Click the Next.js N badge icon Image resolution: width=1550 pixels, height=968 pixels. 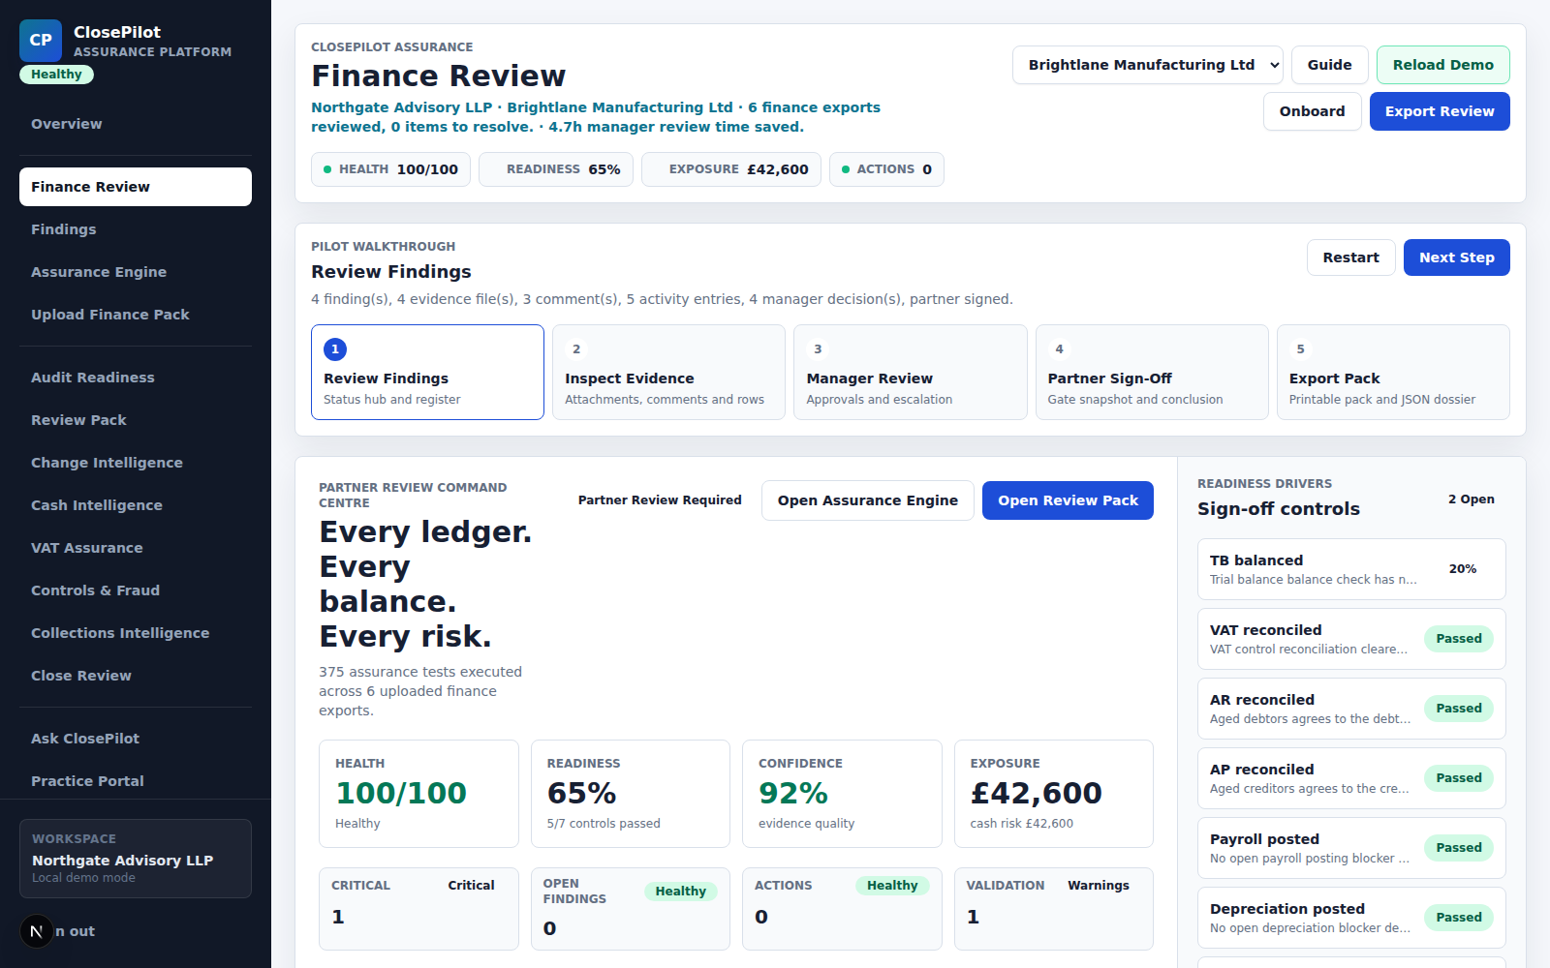point(37,931)
